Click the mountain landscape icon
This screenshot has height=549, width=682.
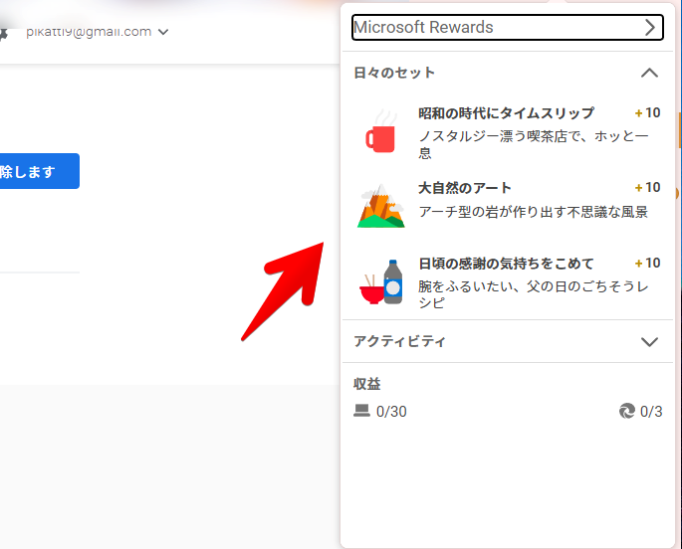pyautogui.click(x=381, y=206)
